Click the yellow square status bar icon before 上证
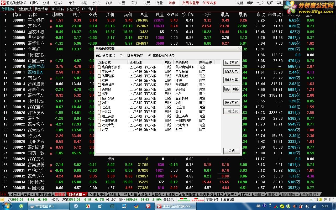 coord(2,200)
